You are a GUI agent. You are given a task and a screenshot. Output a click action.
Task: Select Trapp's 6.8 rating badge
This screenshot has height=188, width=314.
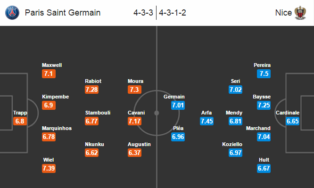point(20,121)
